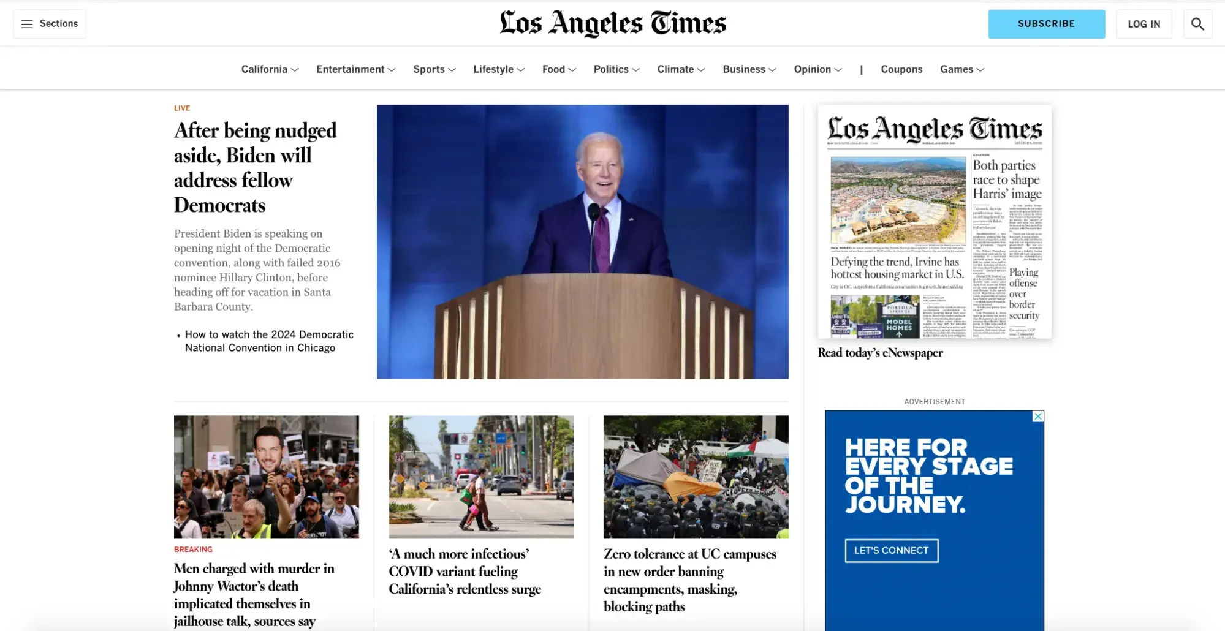Image resolution: width=1225 pixels, height=631 pixels.
Task: Open How to watch Democratic Convention link
Action: click(269, 341)
